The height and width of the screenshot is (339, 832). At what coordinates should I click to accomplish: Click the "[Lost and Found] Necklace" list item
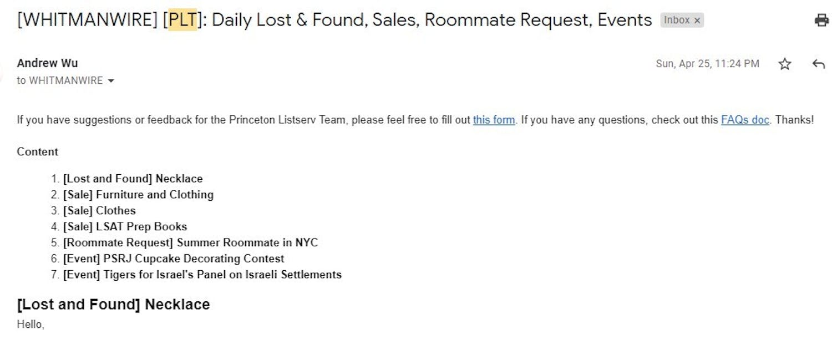(x=133, y=179)
